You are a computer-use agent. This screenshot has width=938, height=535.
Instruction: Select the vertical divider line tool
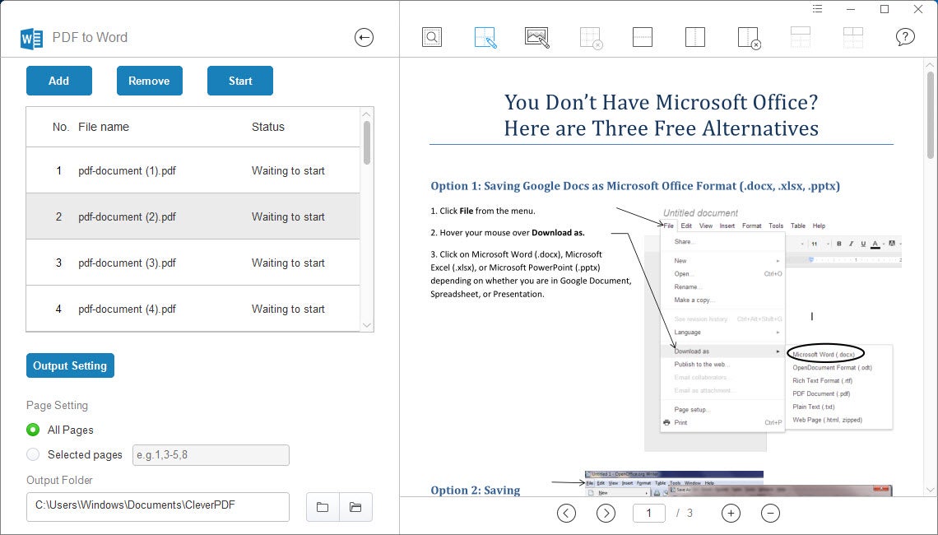pyautogui.click(x=695, y=37)
